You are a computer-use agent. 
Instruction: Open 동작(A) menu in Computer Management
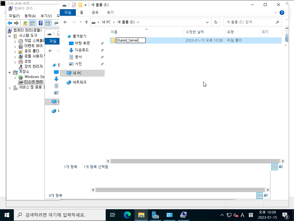coord(30,16)
